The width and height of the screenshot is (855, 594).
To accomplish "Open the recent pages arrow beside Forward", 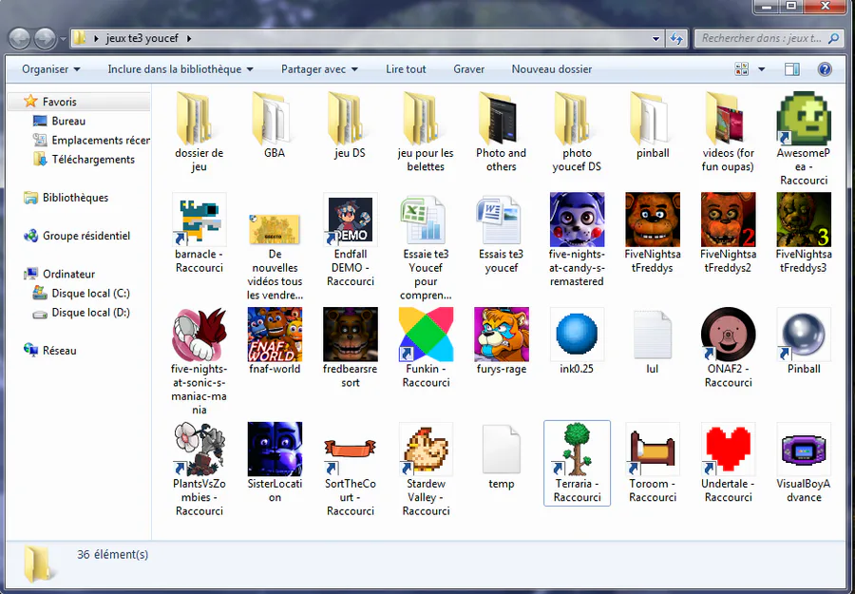I will coord(64,39).
